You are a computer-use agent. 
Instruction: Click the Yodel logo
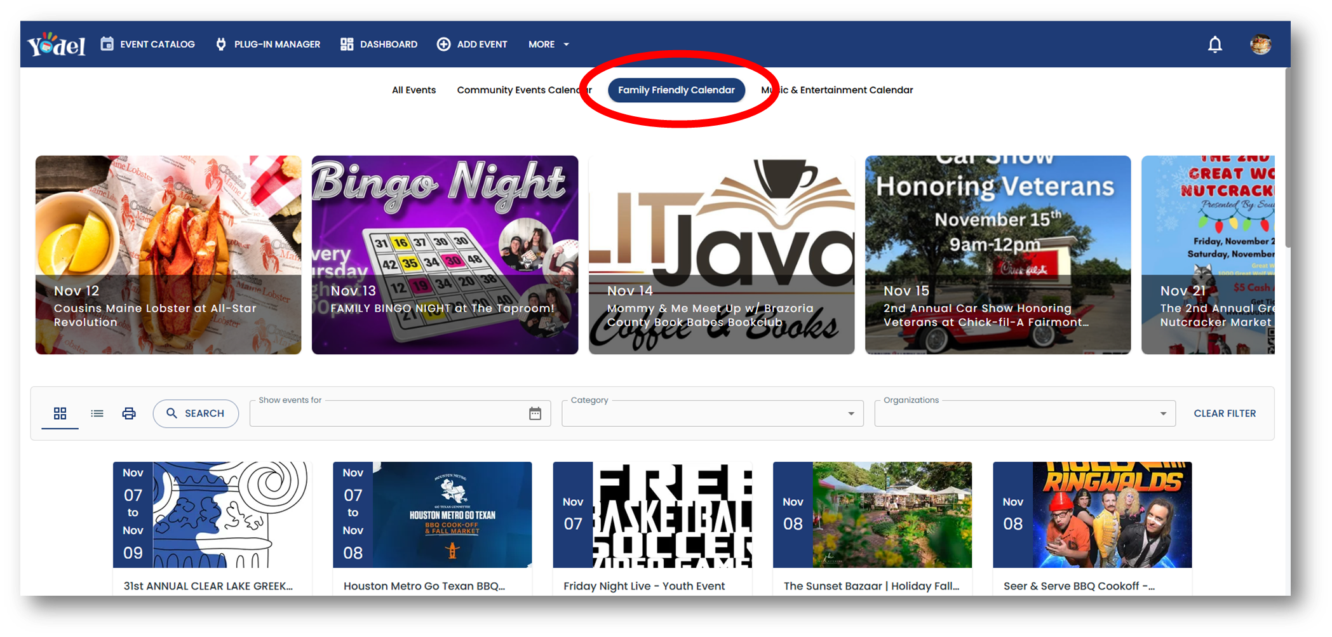(x=56, y=44)
